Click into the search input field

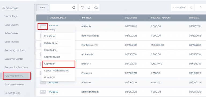61,8
